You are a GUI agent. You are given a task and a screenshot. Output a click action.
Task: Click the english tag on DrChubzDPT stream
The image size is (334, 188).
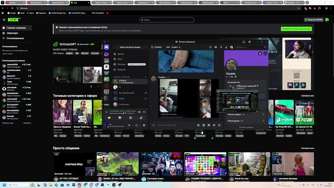(x=69, y=53)
